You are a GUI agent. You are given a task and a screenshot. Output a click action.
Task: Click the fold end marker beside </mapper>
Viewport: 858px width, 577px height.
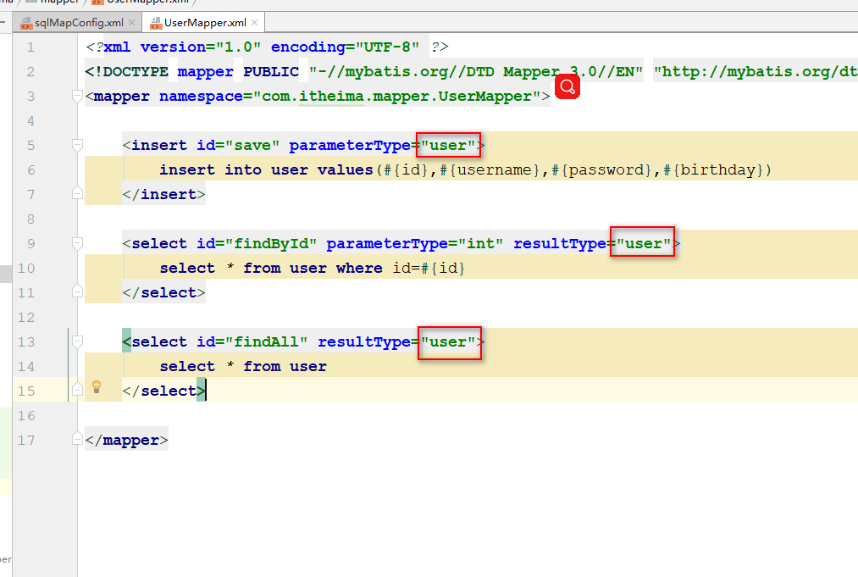[x=77, y=440]
